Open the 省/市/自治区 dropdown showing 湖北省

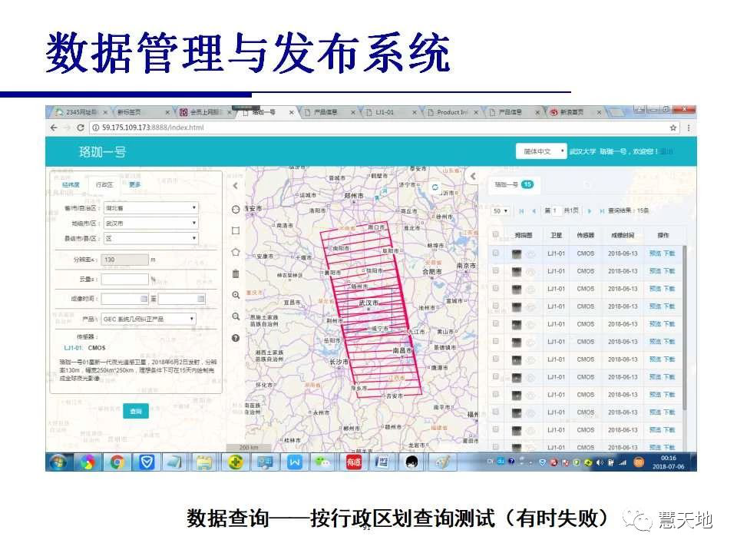tap(150, 207)
